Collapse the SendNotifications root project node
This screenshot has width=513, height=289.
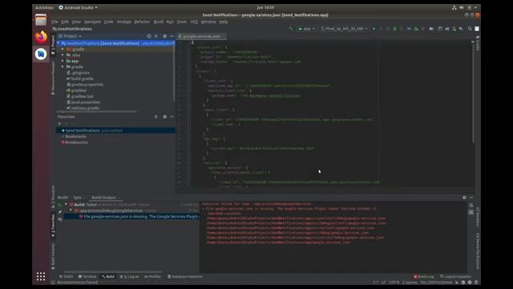coord(59,43)
